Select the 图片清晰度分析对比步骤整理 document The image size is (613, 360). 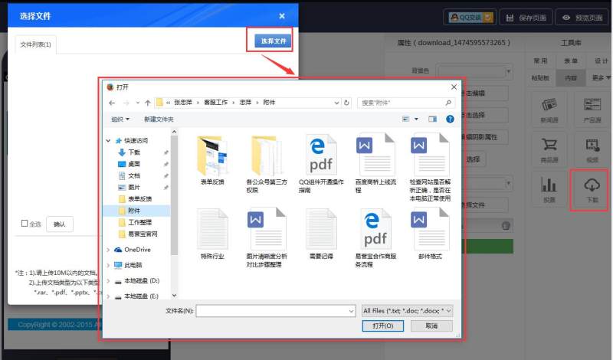click(x=266, y=229)
